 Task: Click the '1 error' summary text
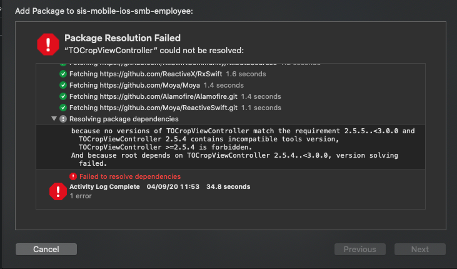[81, 196]
